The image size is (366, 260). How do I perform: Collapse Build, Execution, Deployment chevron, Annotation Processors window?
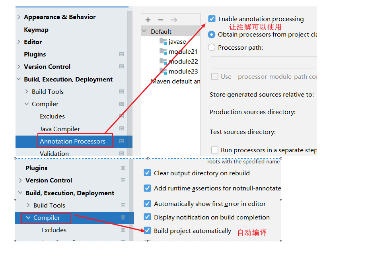(19, 79)
